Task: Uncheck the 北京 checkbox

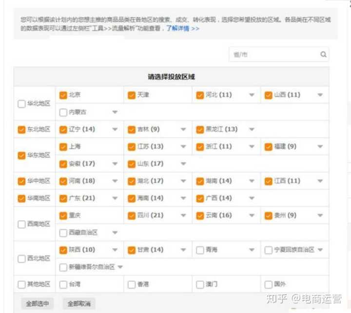Action: tap(63, 95)
